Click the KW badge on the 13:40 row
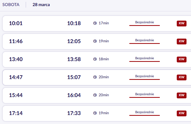 click(182, 59)
